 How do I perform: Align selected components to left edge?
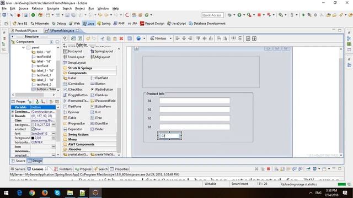pos(178,38)
